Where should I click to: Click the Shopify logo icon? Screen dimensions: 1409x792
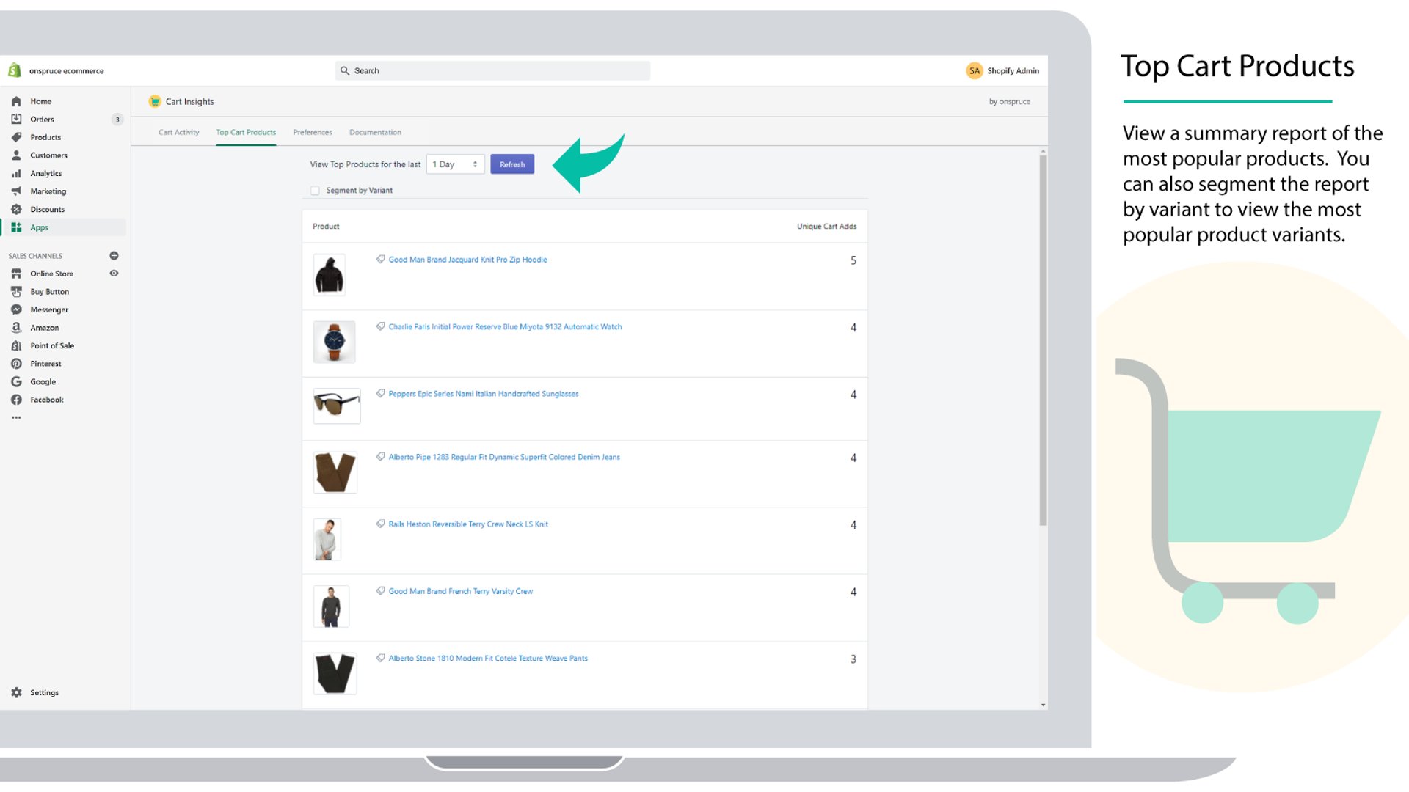pos(14,70)
